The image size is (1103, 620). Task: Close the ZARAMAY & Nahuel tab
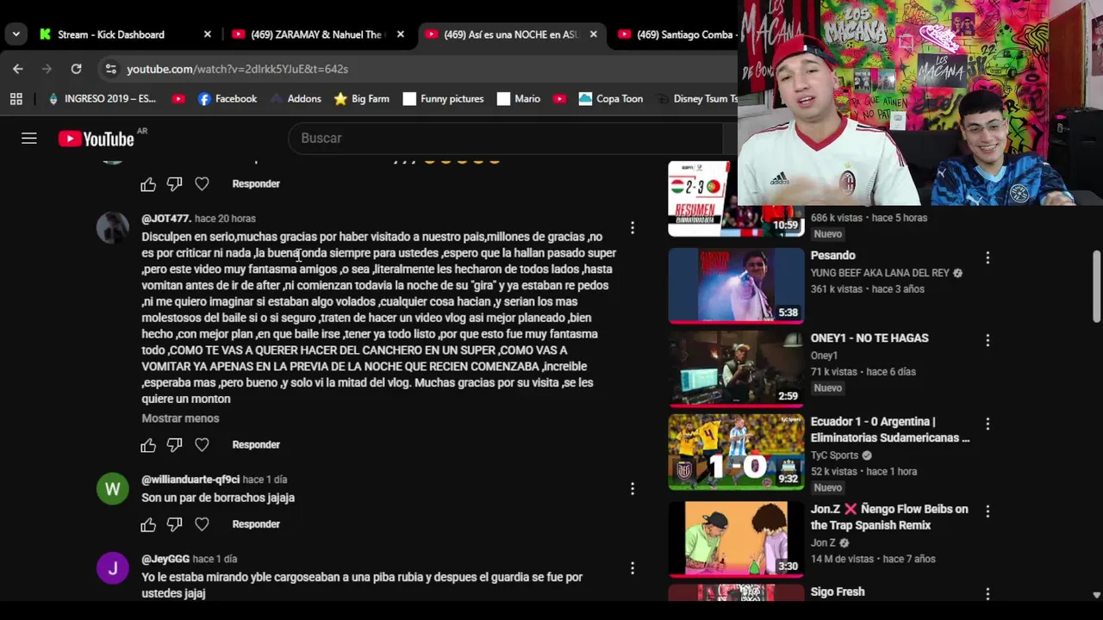coord(401,34)
